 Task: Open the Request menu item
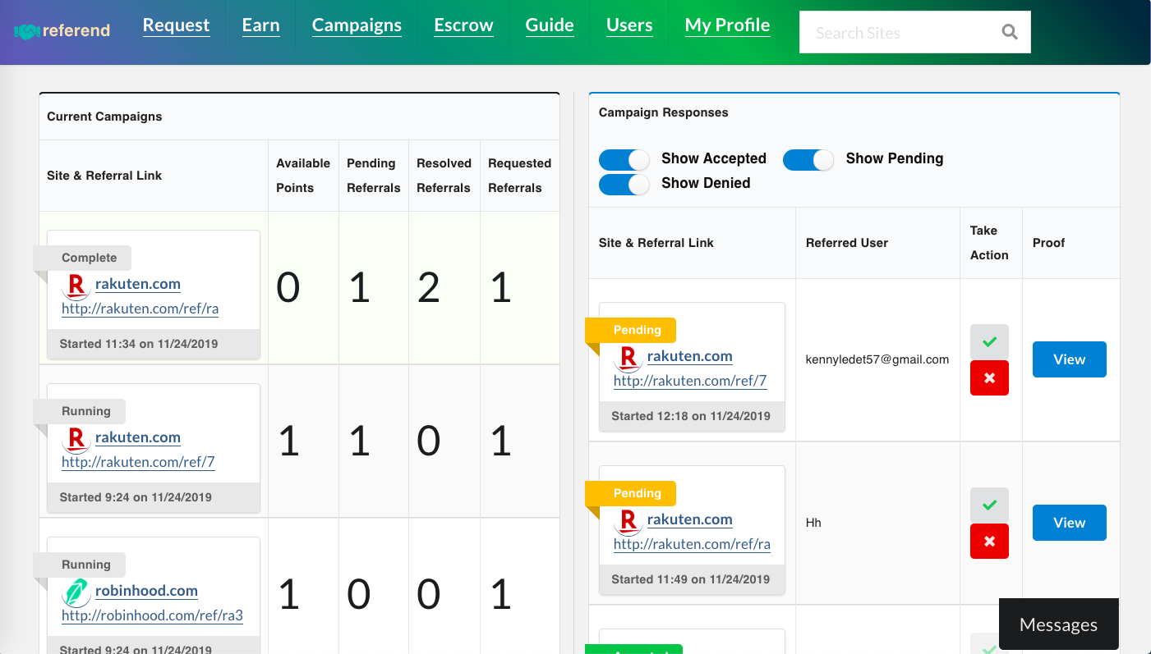tap(176, 25)
